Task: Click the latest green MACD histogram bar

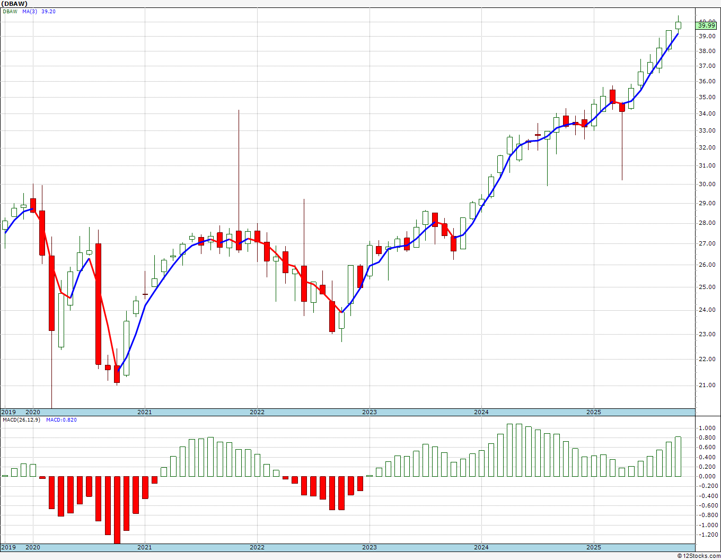Action: [x=678, y=457]
